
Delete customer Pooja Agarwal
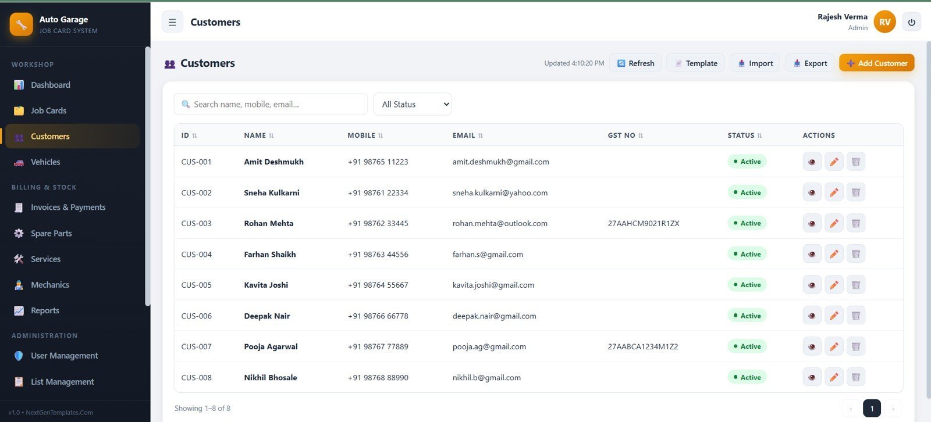coord(856,346)
